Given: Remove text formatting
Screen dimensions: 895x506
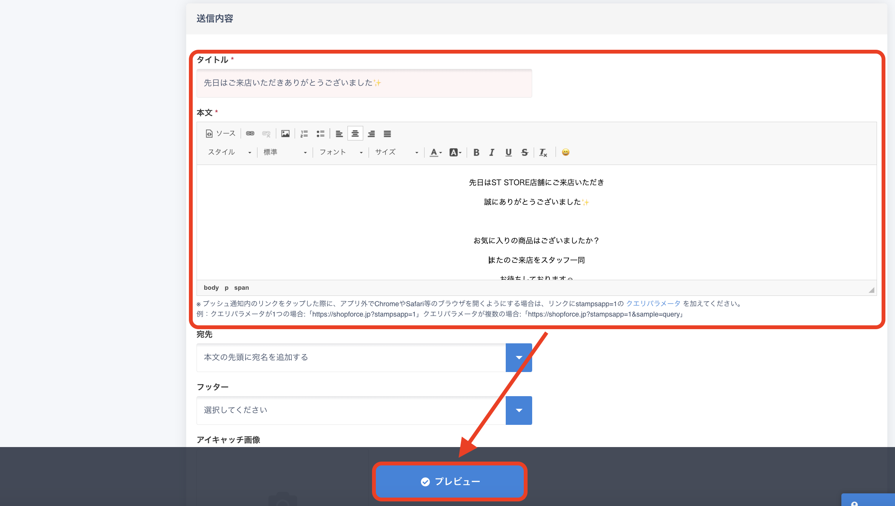Looking at the screenshot, I should pyautogui.click(x=543, y=152).
